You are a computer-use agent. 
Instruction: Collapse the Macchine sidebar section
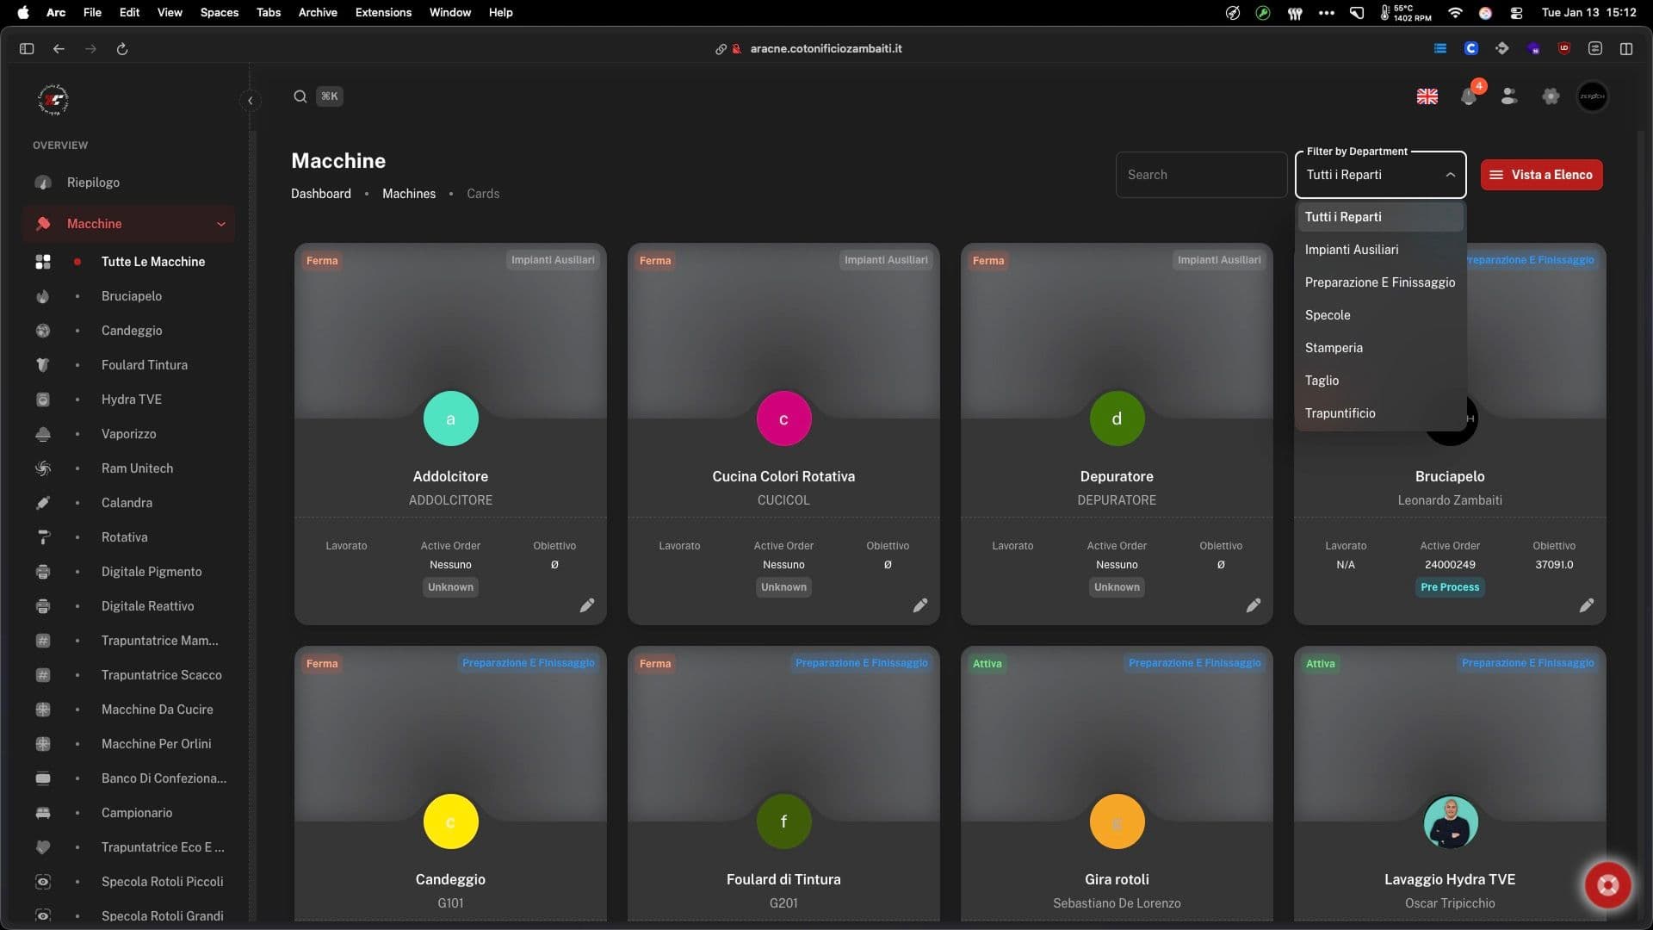[x=220, y=224]
